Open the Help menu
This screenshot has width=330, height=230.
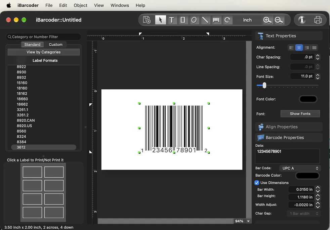point(140,5)
